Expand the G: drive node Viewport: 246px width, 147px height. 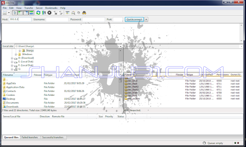(x=12, y=69)
